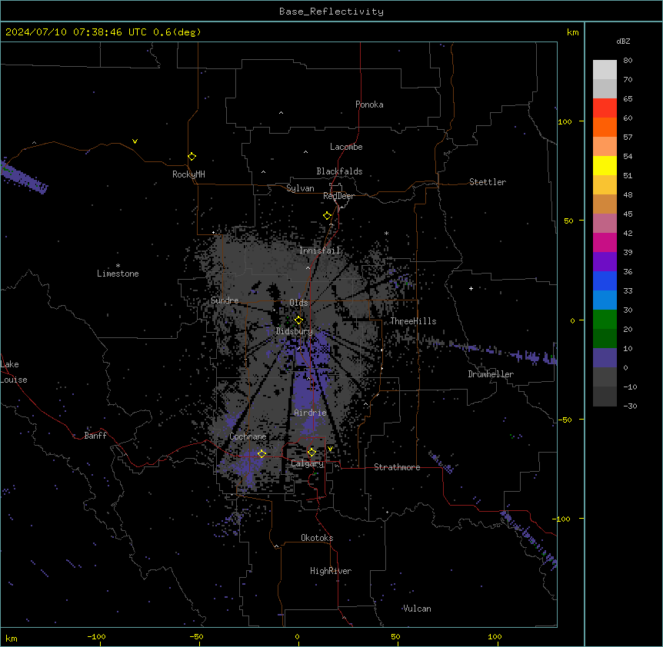This screenshot has width=663, height=647.
Task: Click the Sundre label
Action: (x=225, y=300)
